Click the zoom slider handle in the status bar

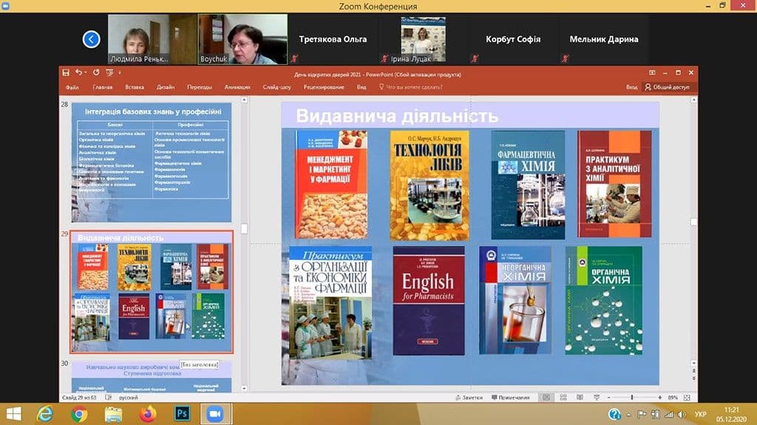point(632,398)
